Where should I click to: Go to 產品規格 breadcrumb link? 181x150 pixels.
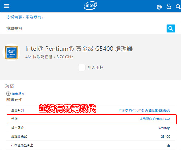[x=33, y=17]
